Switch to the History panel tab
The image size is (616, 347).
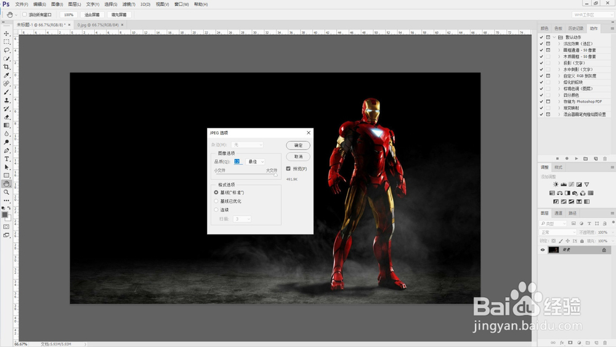(x=575, y=28)
